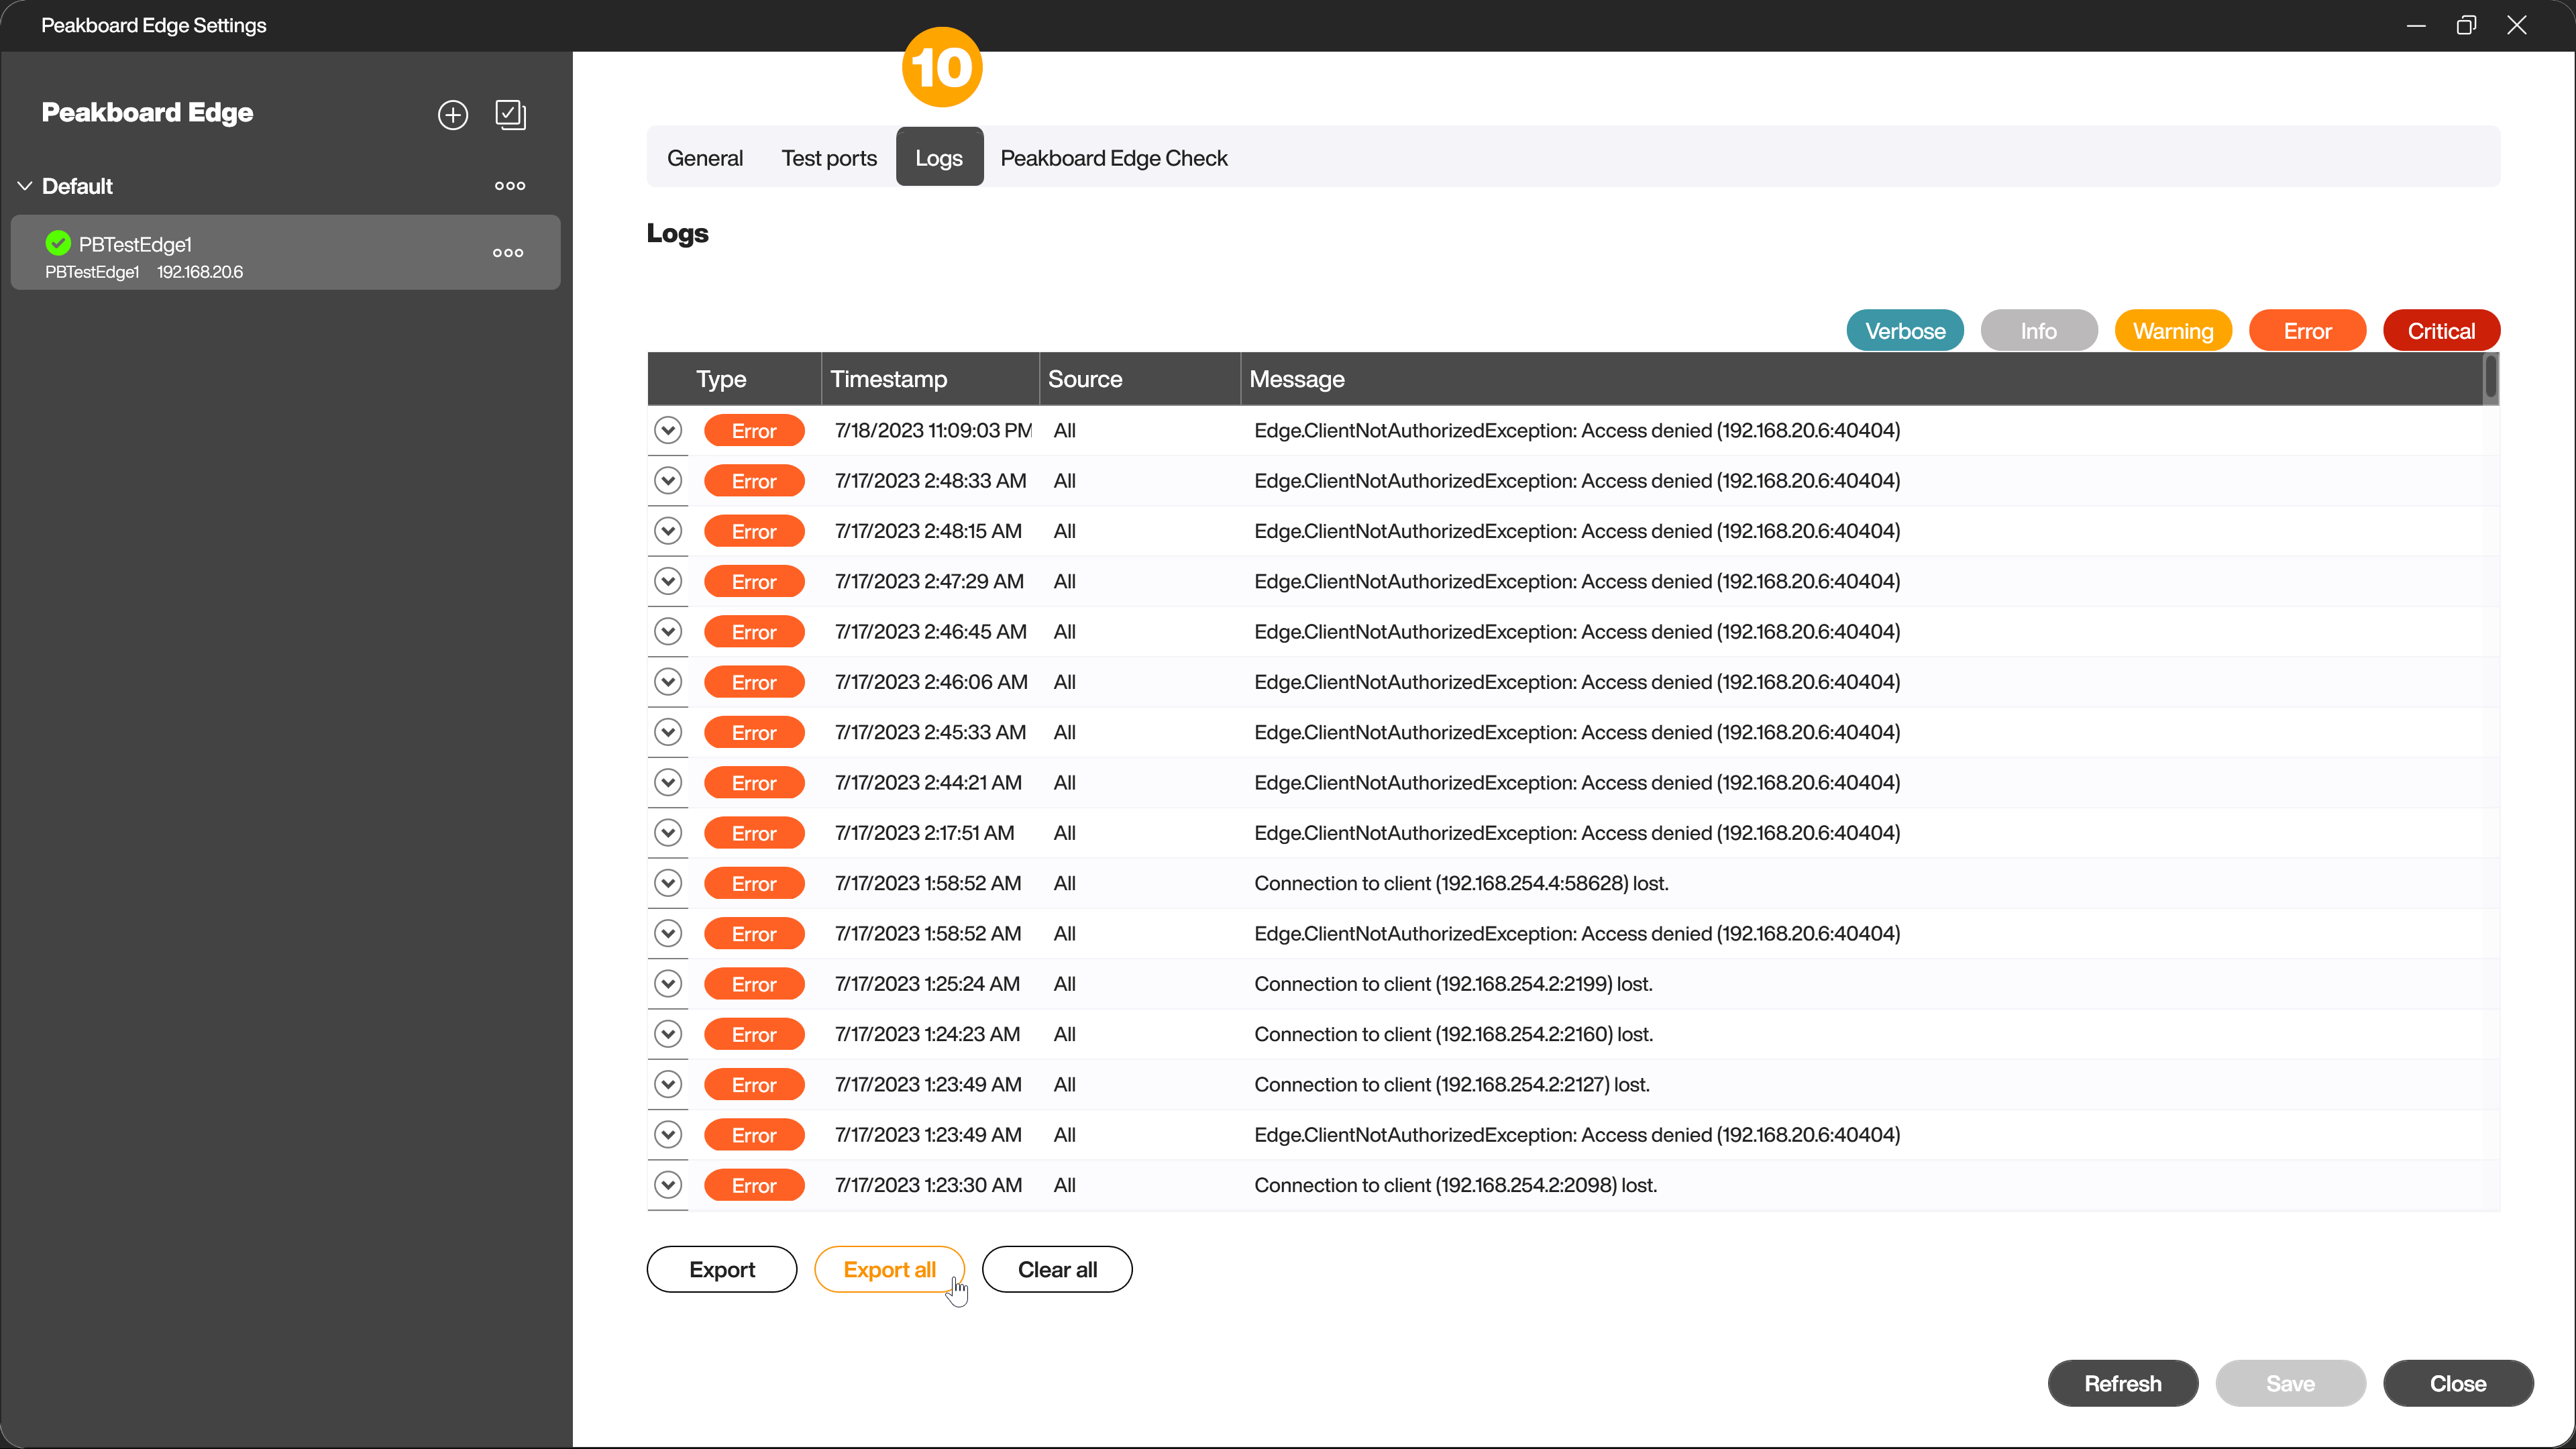This screenshot has width=2576, height=1449.
Task: Toggle the Warning log filter
Action: pyautogui.click(x=2172, y=331)
